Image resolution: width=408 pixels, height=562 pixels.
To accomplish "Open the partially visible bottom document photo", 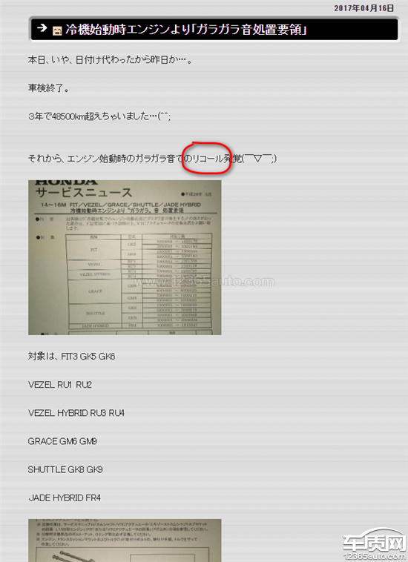I will pos(125,540).
